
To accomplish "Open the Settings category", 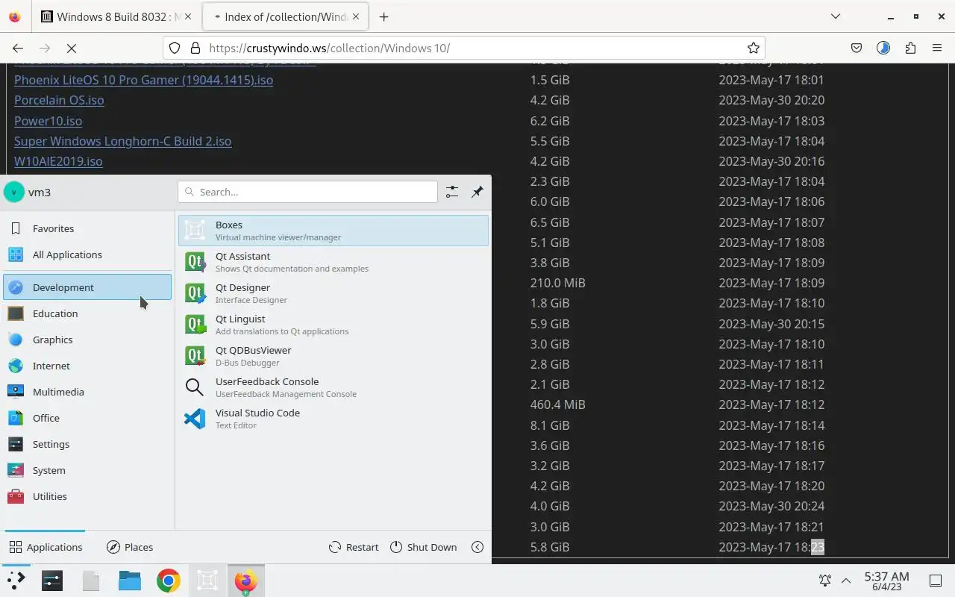I will pyautogui.click(x=87, y=444).
